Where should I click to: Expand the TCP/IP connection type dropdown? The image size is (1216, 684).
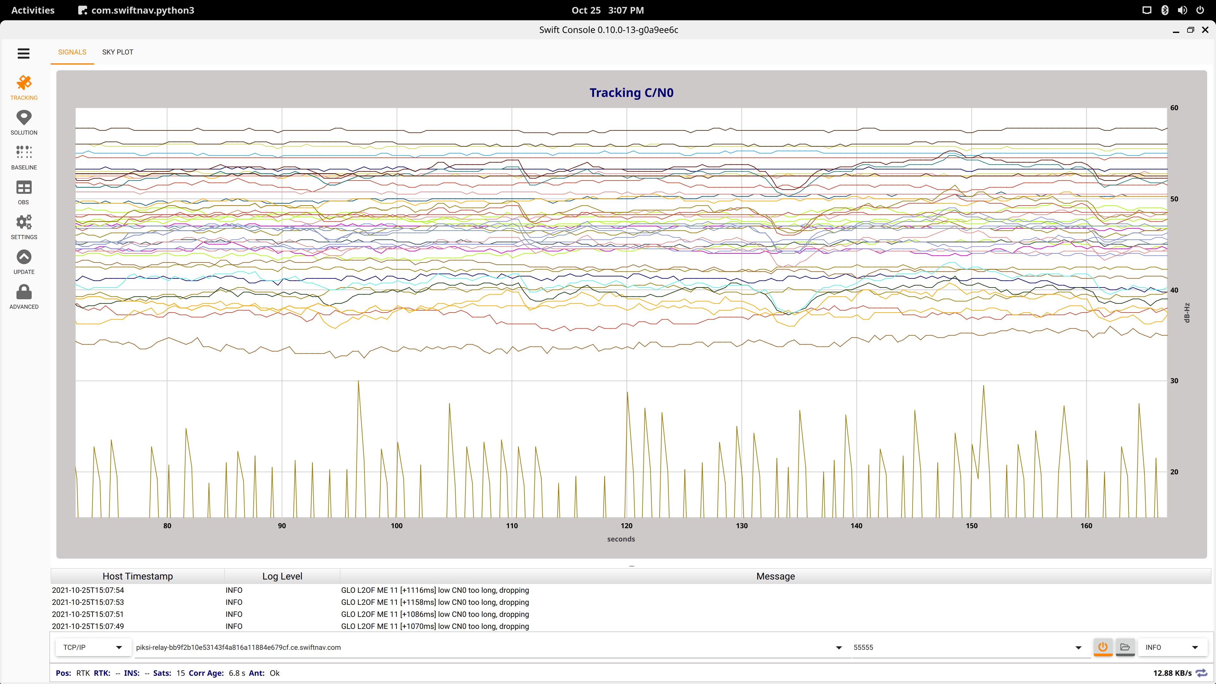119,647
